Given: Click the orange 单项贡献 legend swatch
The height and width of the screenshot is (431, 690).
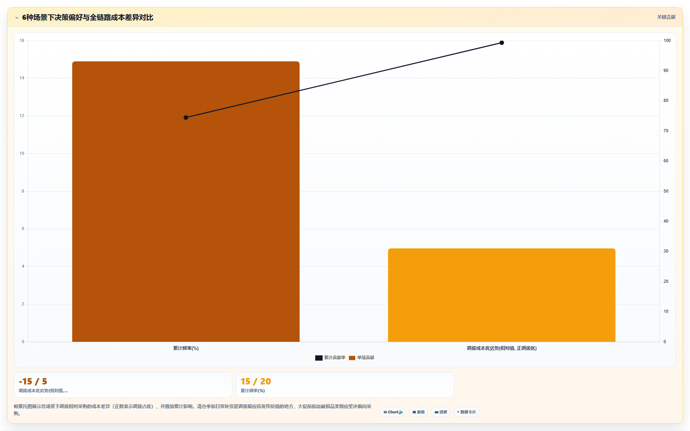Looking at the screenshot, I should click(x=352, y=358).
